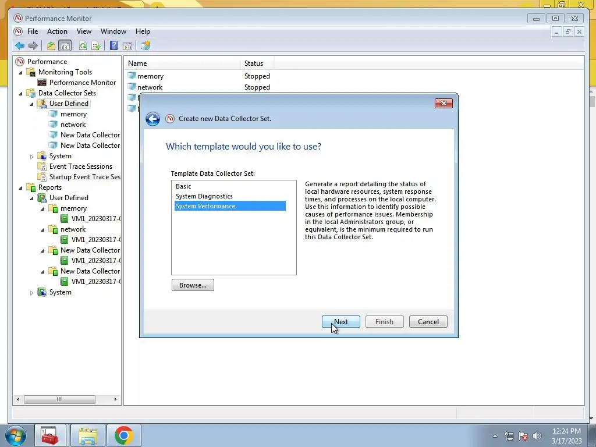Image resolution: width=596 pixels, height=447 pixels.
Task: Select Startup Event Trace Sessions
Action: tap(84, 177)
